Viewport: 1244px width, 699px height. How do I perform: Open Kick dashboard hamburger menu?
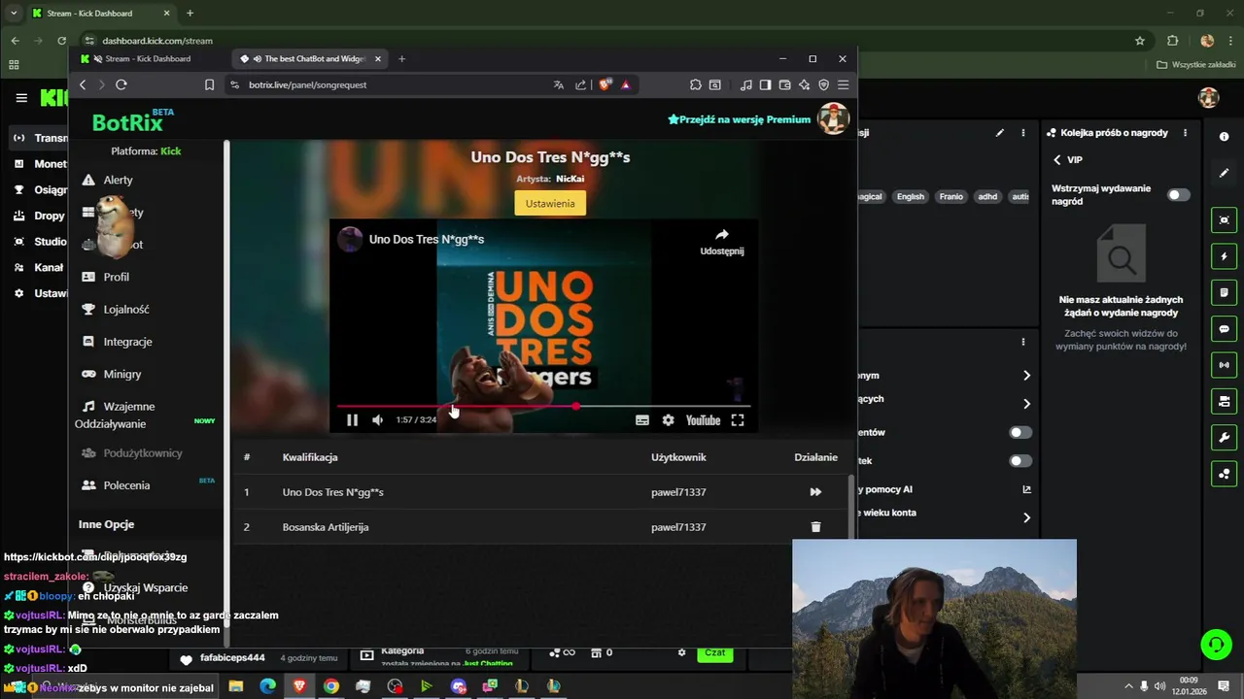pyautogui.click(x=21, y=98)
